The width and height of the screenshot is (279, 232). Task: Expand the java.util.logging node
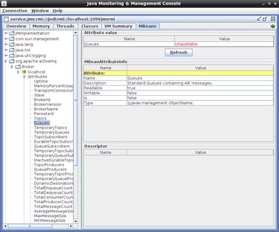pyautogui.click(x=6, y=56)
